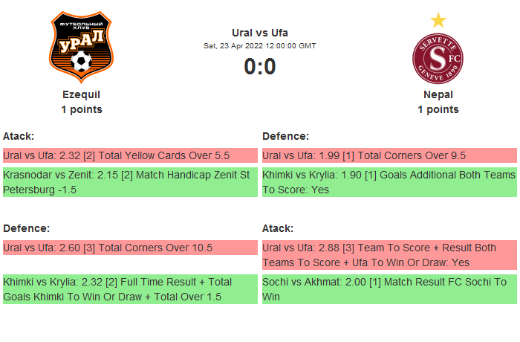This screenshot has height=342, width=520.
Task: Click the gold star above Servette crest
Action: 438,20
